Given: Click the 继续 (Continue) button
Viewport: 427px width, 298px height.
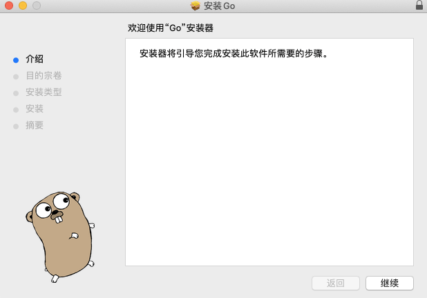Looking at the screenshot, I should point(390,283).
